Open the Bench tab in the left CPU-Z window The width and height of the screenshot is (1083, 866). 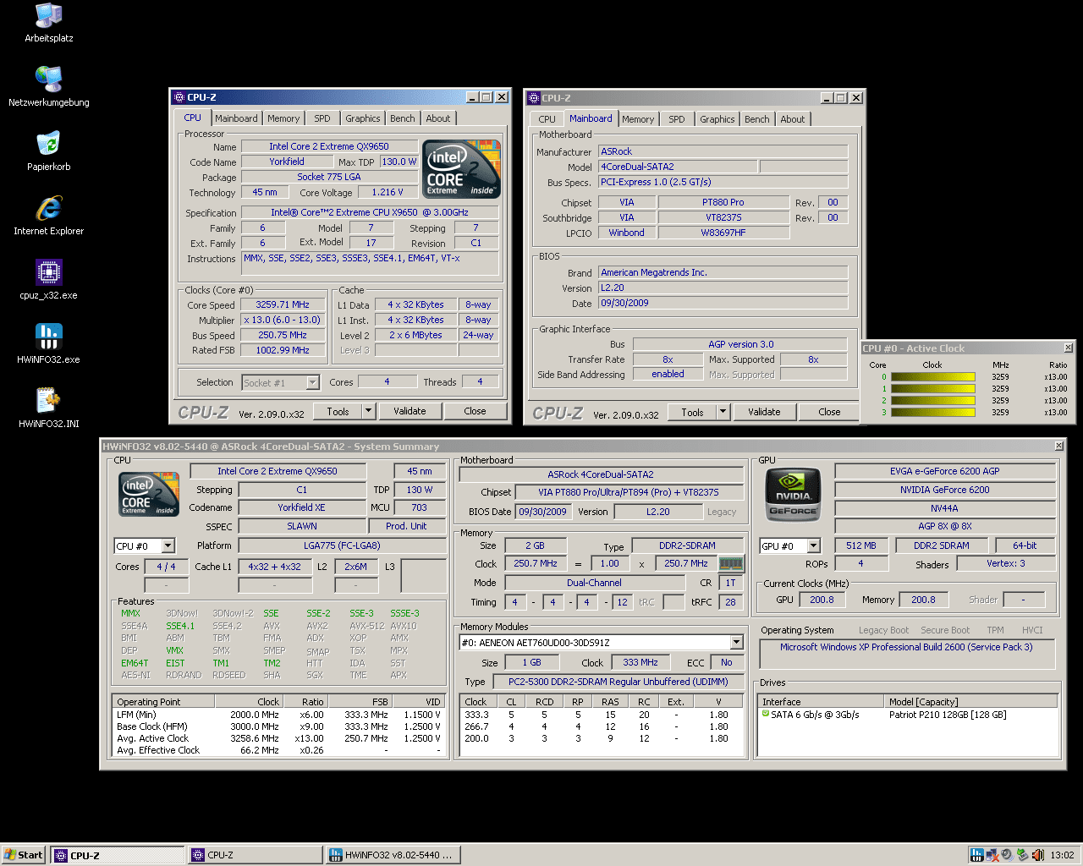click(x=403, y=118)
